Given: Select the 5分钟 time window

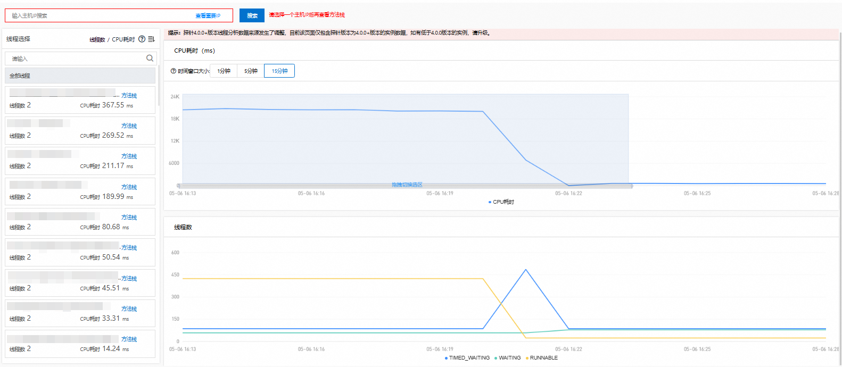Looking at the screenshot, I should [251, 71].
